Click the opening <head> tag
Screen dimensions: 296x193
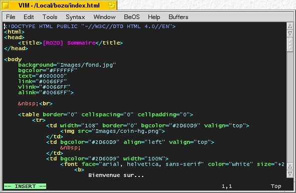14,37
